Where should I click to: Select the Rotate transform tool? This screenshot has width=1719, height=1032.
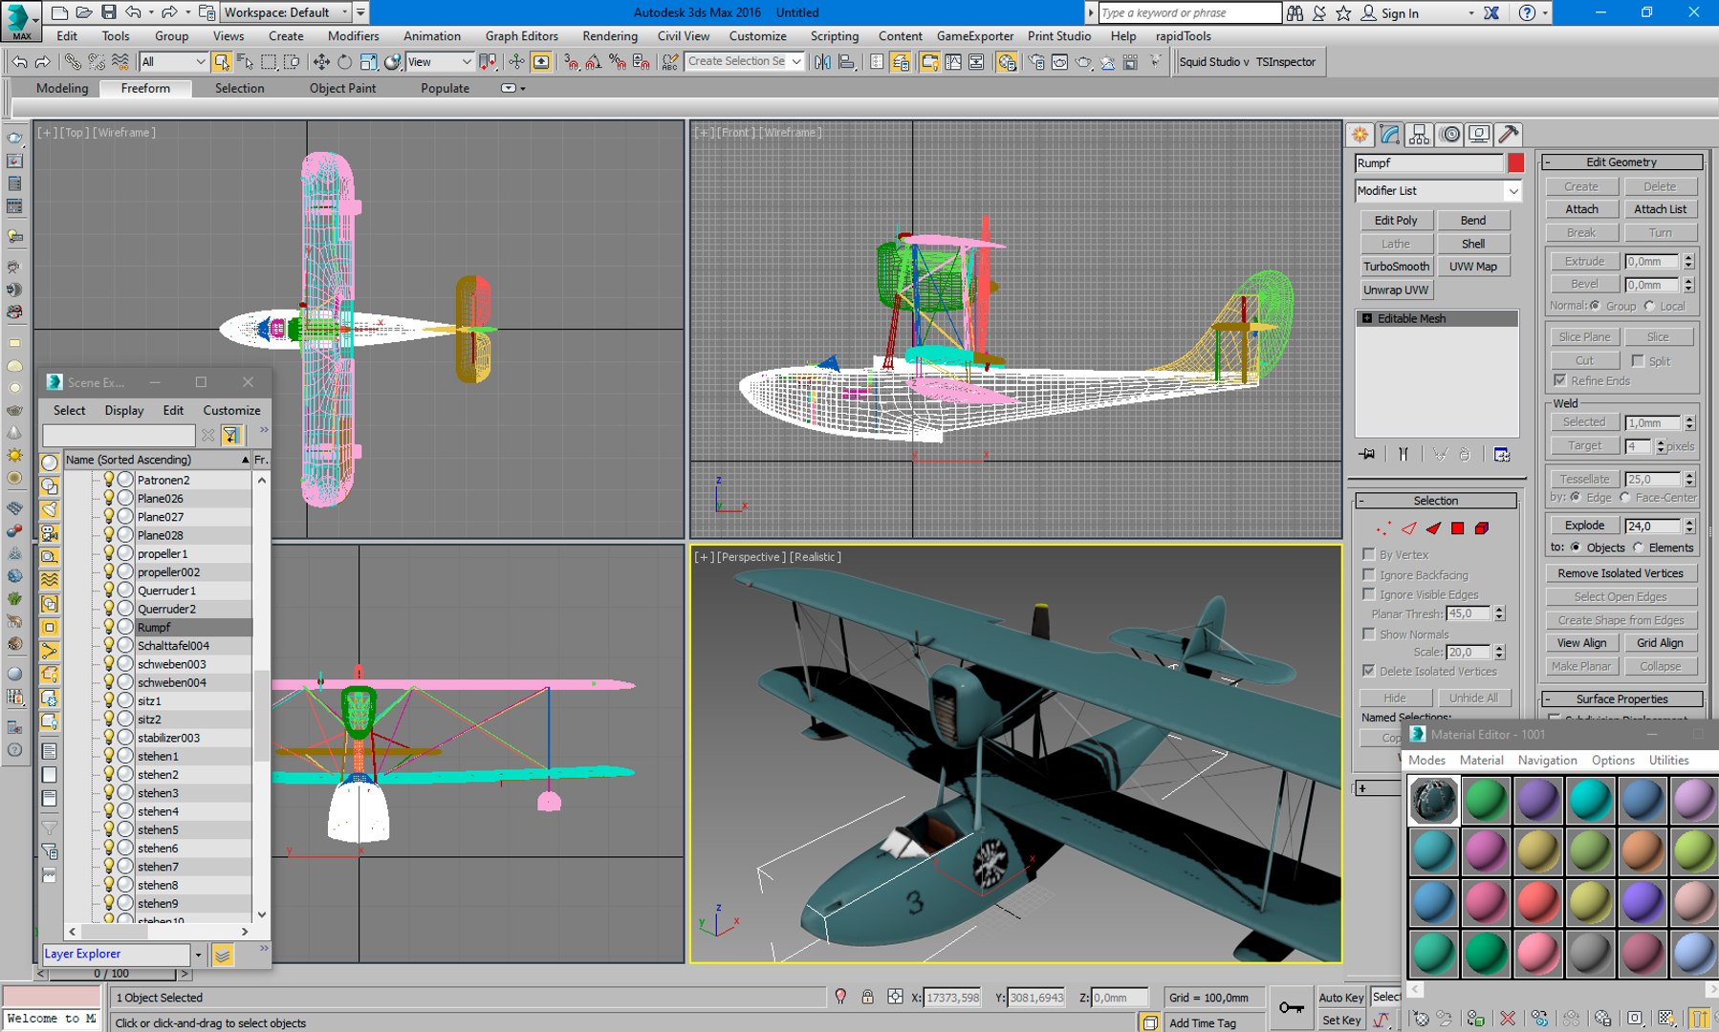tap(344, 62)
